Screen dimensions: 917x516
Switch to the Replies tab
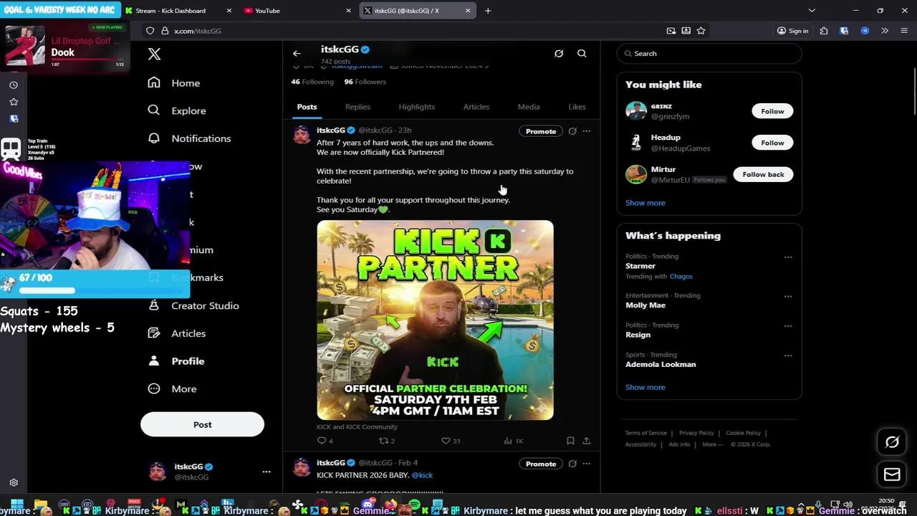pyautogui.click(x=357, y=107)
